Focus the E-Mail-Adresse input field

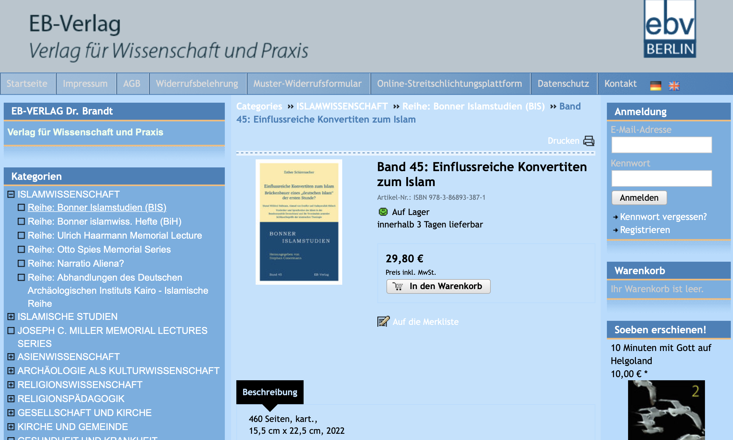(x=662, y=145)
